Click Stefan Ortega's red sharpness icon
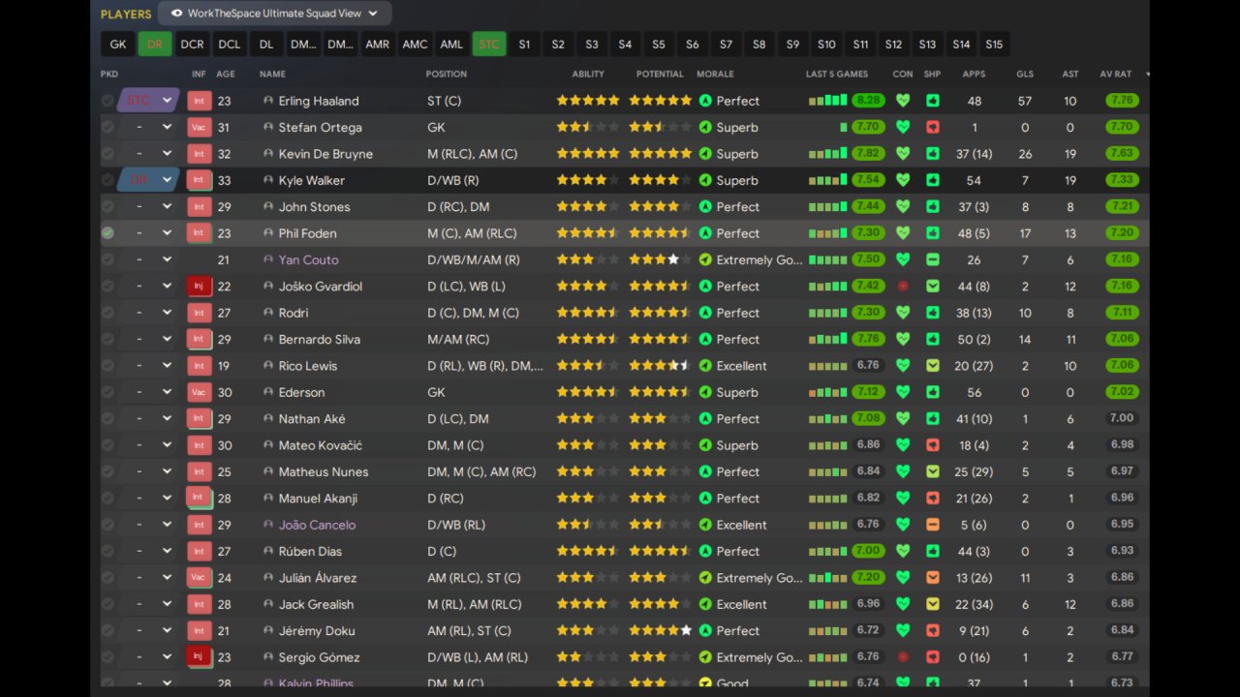 [932, 127]
